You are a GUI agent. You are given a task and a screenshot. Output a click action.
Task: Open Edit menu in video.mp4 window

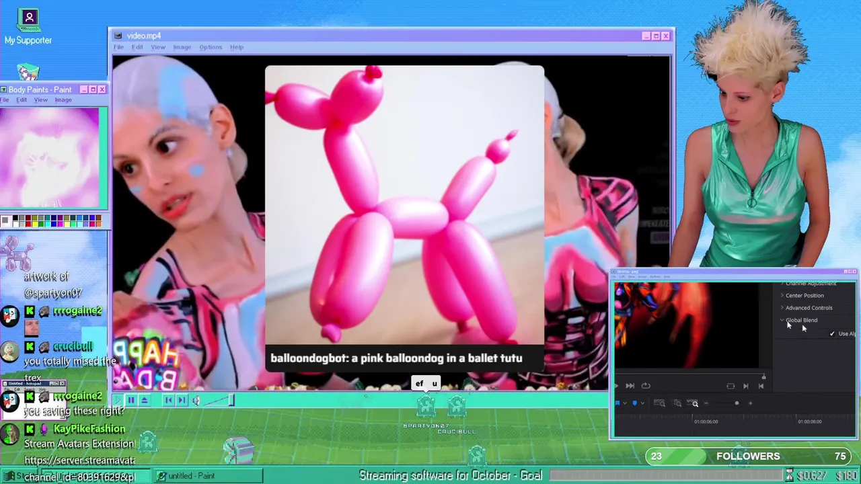(137, 47)
